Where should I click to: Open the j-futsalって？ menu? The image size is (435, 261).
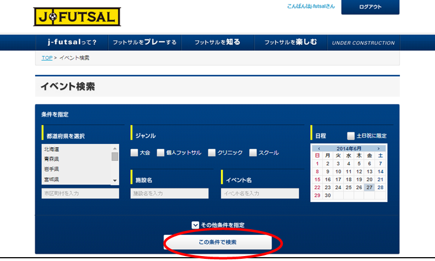72,43
